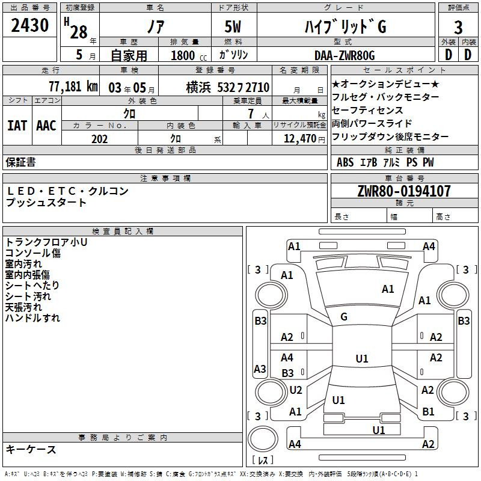Click the overall evaluation score 3
This screenshot has height=481, width=481.
pyautogui.click(x=458, y=28)
